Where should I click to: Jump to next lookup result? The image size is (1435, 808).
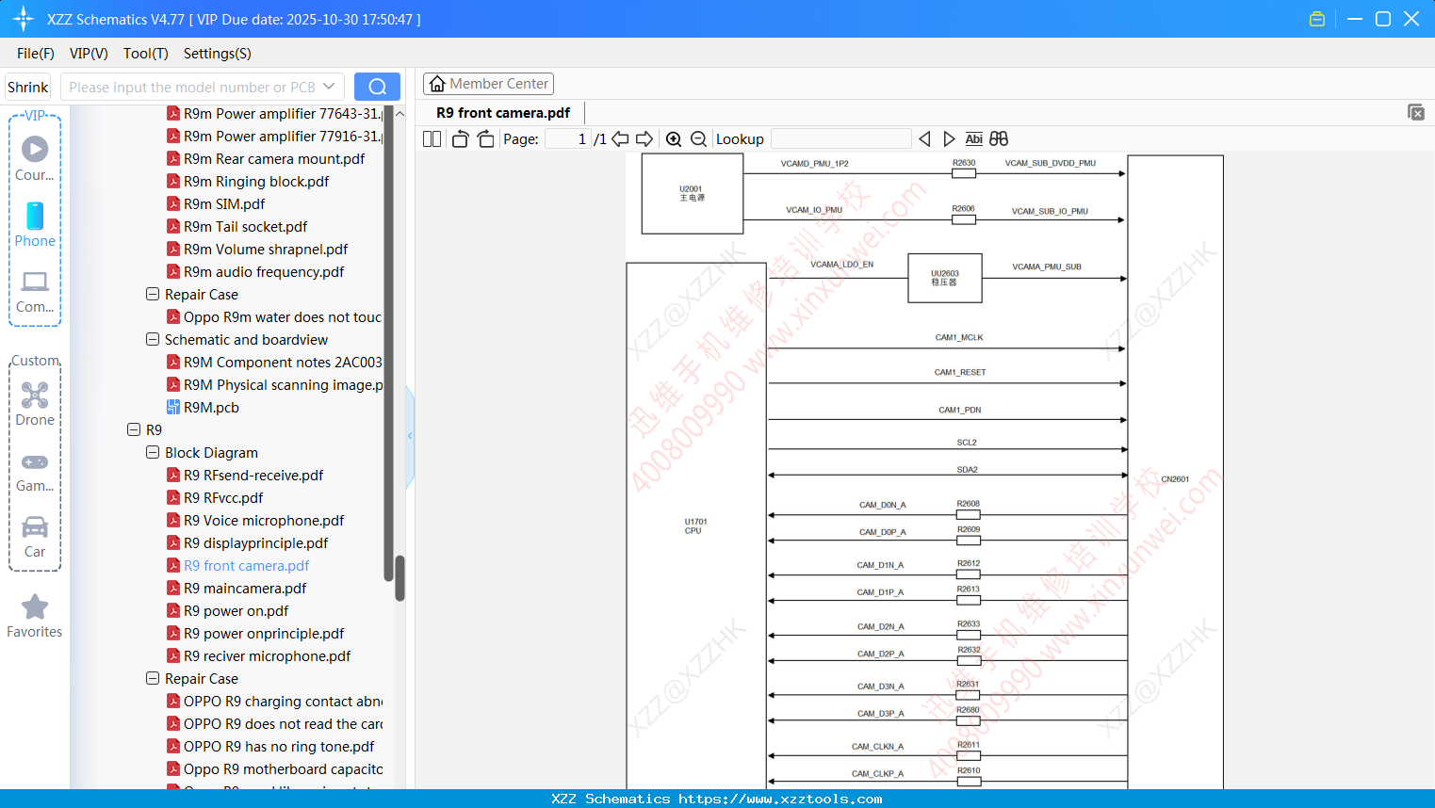tap(949, 139)
